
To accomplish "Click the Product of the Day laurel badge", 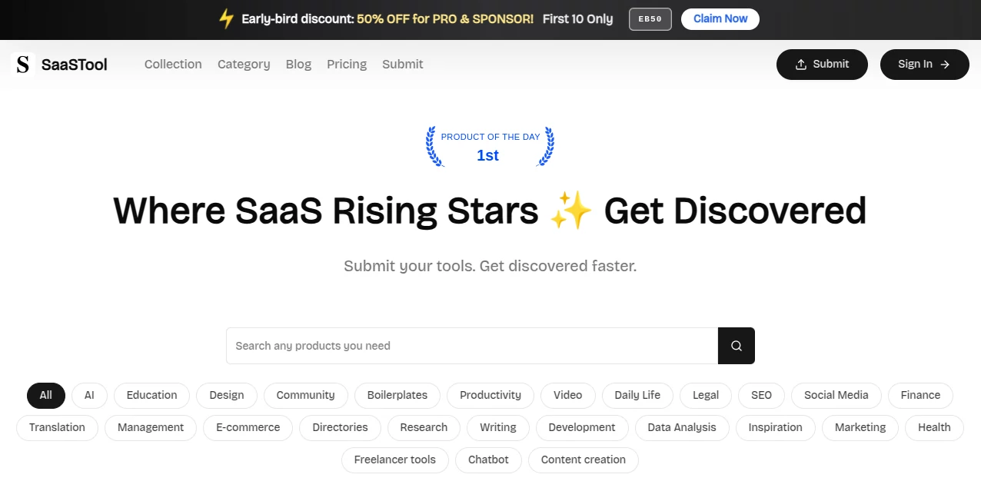I will [x=489, y=146].
